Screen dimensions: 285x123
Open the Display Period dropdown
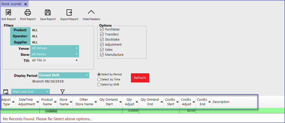tap(87, 75)
